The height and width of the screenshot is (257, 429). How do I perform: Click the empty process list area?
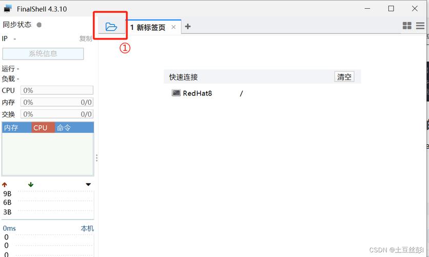[x=48, y=154]
